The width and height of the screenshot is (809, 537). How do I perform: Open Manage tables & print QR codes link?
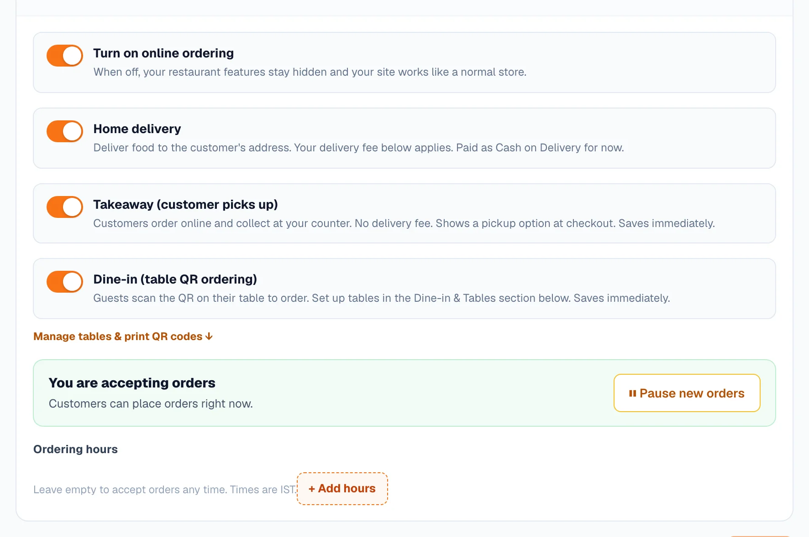click(x=123, y=336)
